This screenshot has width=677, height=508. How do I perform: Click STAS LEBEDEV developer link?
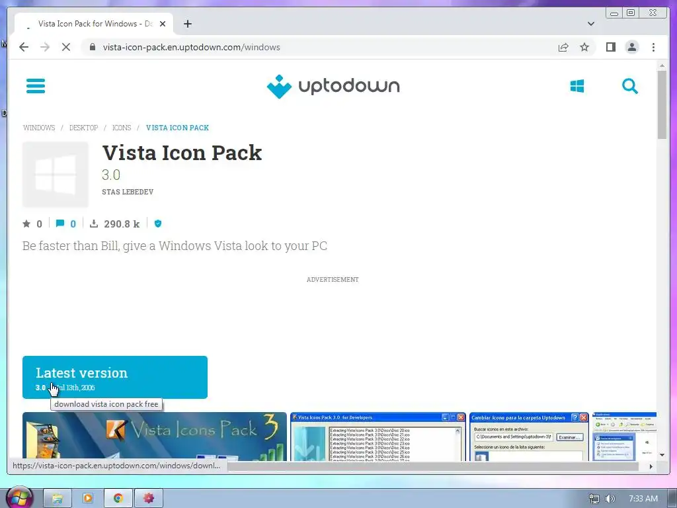click(128, 192)
